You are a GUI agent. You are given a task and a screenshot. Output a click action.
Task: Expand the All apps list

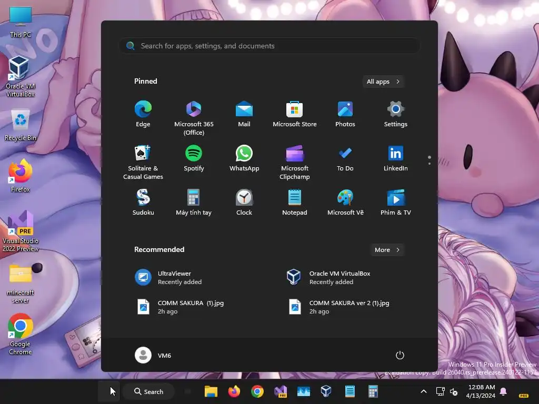pos(383,82)
